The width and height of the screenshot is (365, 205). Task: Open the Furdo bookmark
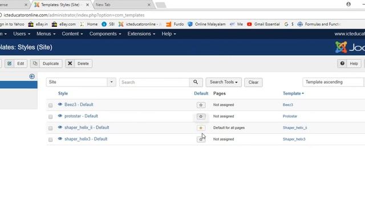(x=175, y=24)
